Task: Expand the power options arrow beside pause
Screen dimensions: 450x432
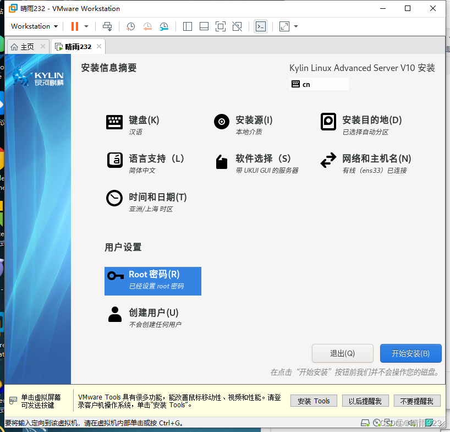Action: [86, 26]
